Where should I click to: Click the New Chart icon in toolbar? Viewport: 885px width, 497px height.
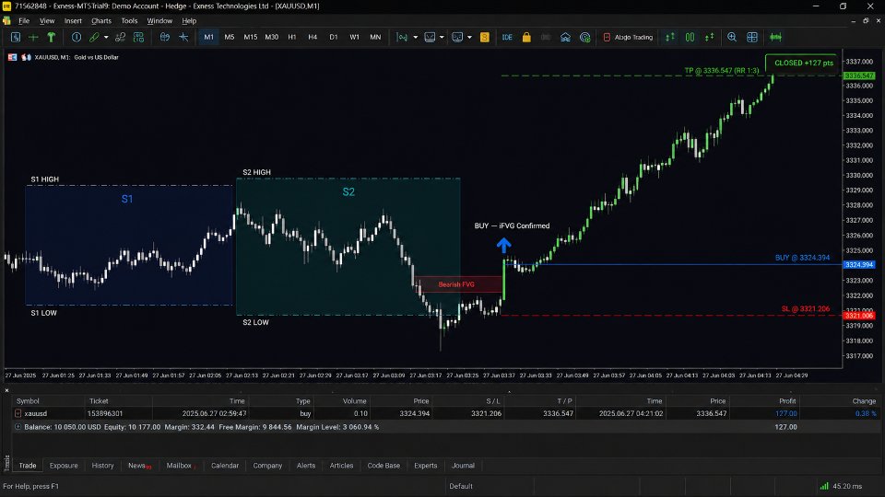coord(16,37)
